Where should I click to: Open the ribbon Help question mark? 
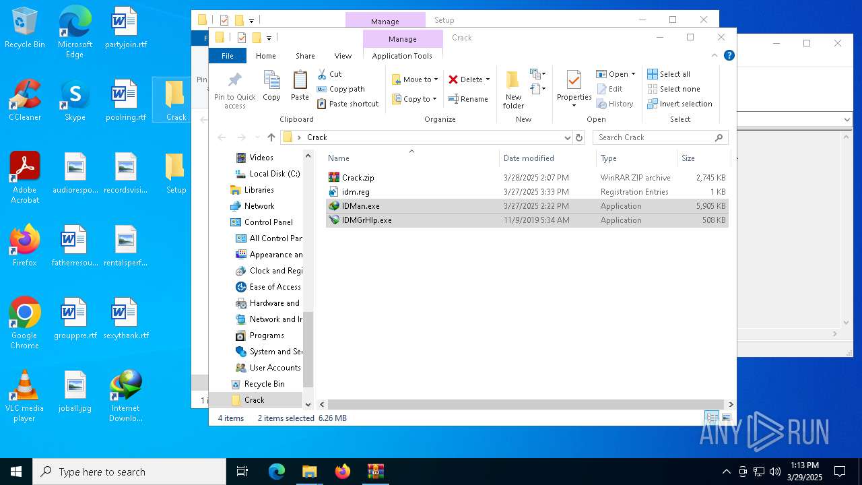pos(729,56)
